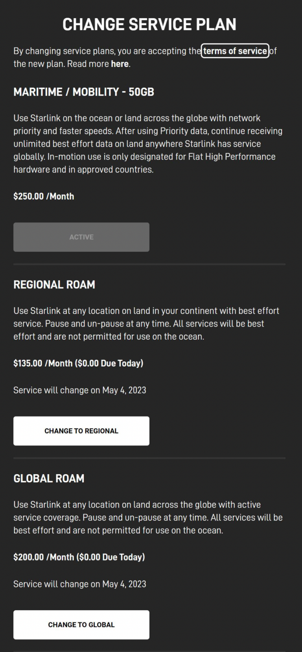Click the CHANGE SERVICE PLAN page title
This screenshot has width=302, height=652.
149,24
